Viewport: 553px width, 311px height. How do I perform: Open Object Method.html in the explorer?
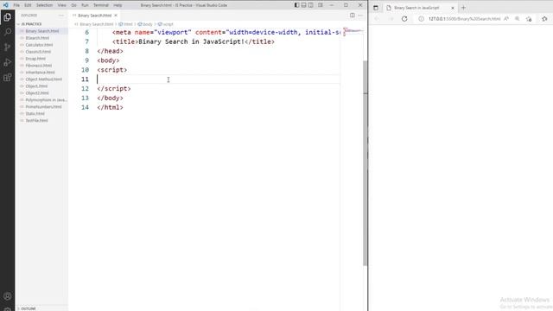(43, 79)
